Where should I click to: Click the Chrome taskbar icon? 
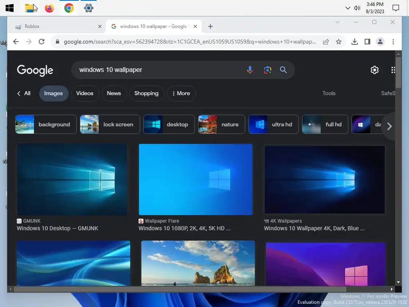tap(69, 8)
